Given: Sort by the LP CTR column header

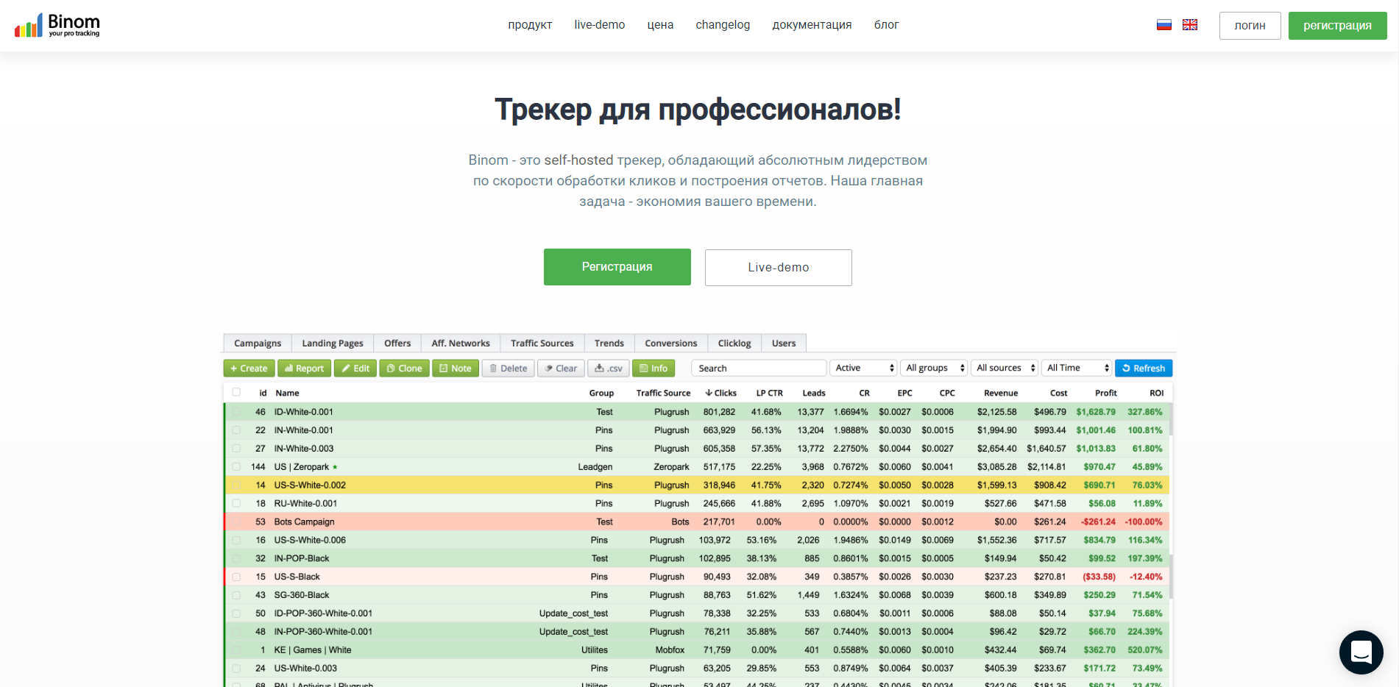Looking at the screenshot, I should [769, 394].
